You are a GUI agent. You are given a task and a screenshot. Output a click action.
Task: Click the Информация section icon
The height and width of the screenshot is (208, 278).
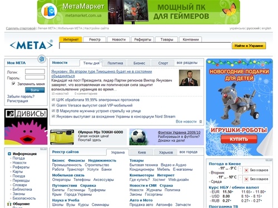[x=9, y=154]
